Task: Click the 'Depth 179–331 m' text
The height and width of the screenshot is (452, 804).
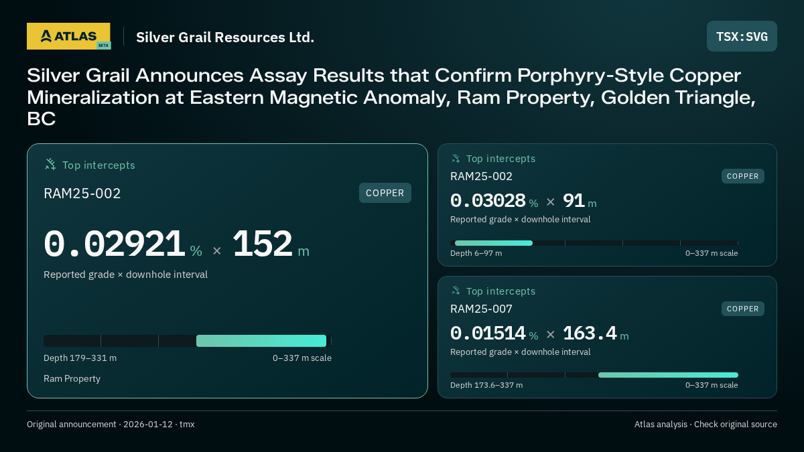Action: pyautogui.click(x=80, y=358)
